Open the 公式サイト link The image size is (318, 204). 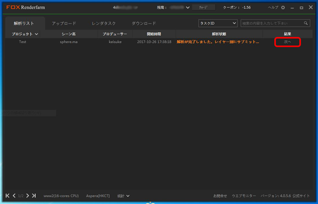point(301,196)
